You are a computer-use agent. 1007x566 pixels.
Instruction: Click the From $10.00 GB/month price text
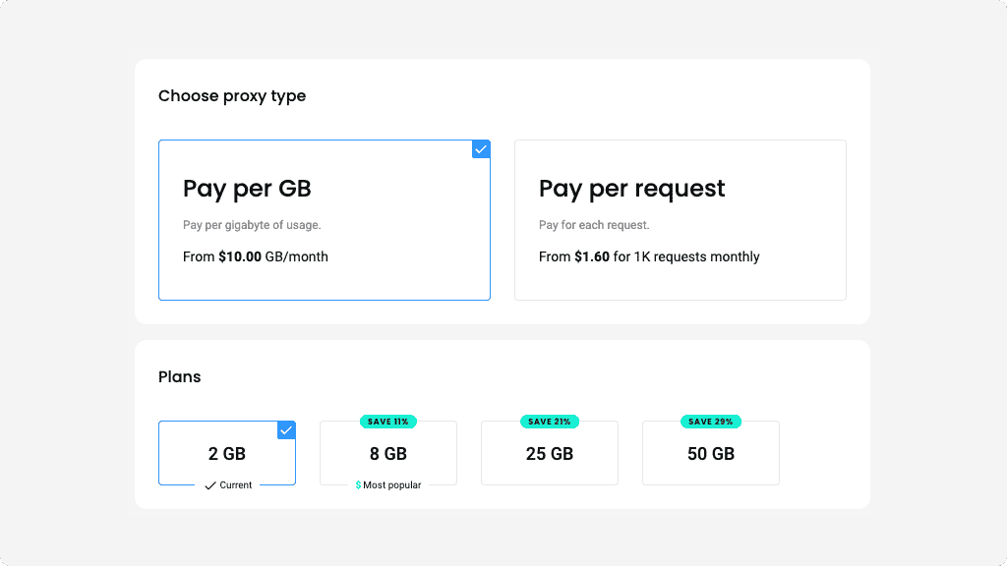[x=256, y=256]
